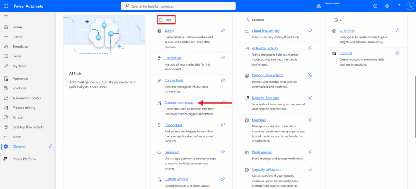416x189 pixels.
Task: Click the page vertical scrollbar
Action: coord(415,107)
